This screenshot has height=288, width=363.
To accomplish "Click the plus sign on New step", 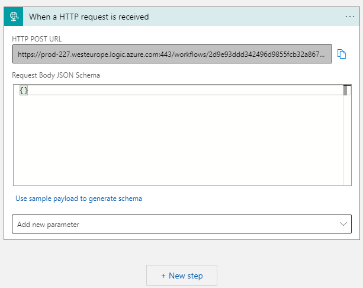I will click(x=164, y=276).
